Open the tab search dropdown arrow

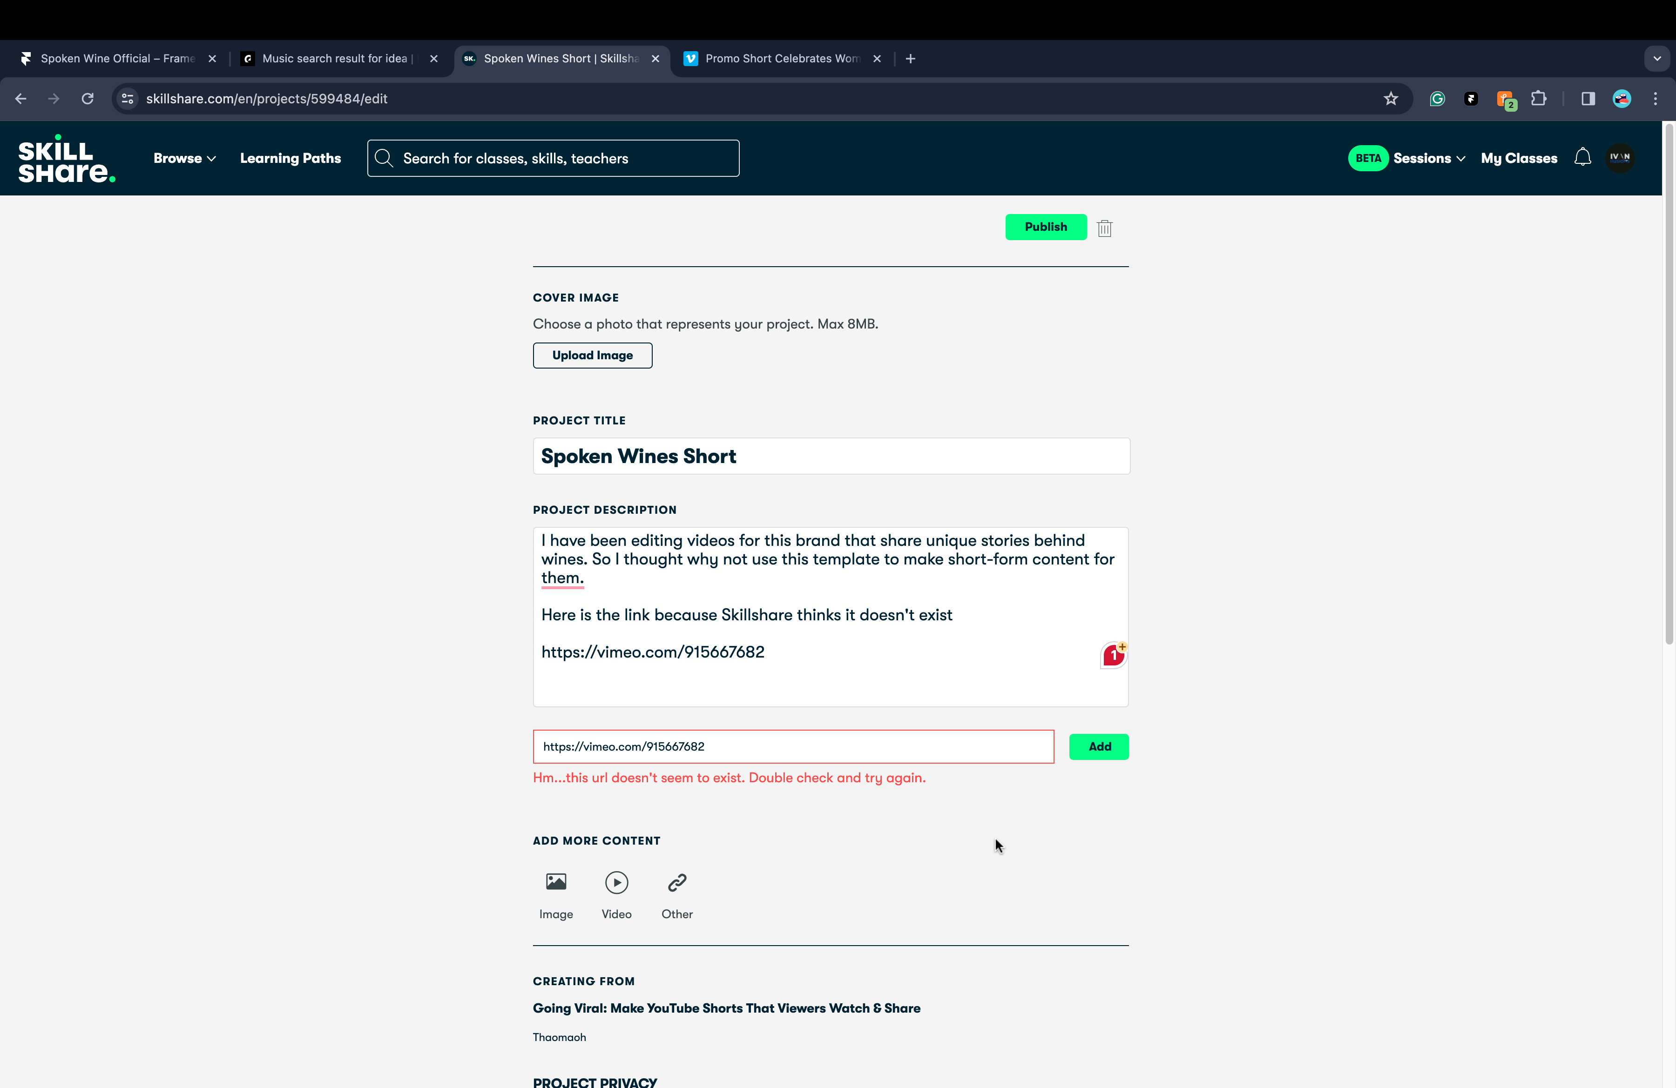point(1657,59)
